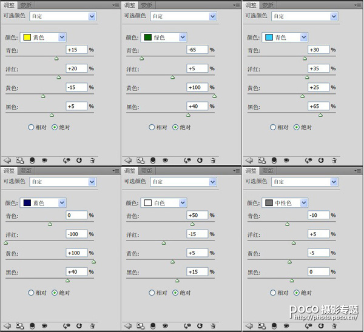Clip to layer icon in Green (绿色) panel

coord(153,160)
